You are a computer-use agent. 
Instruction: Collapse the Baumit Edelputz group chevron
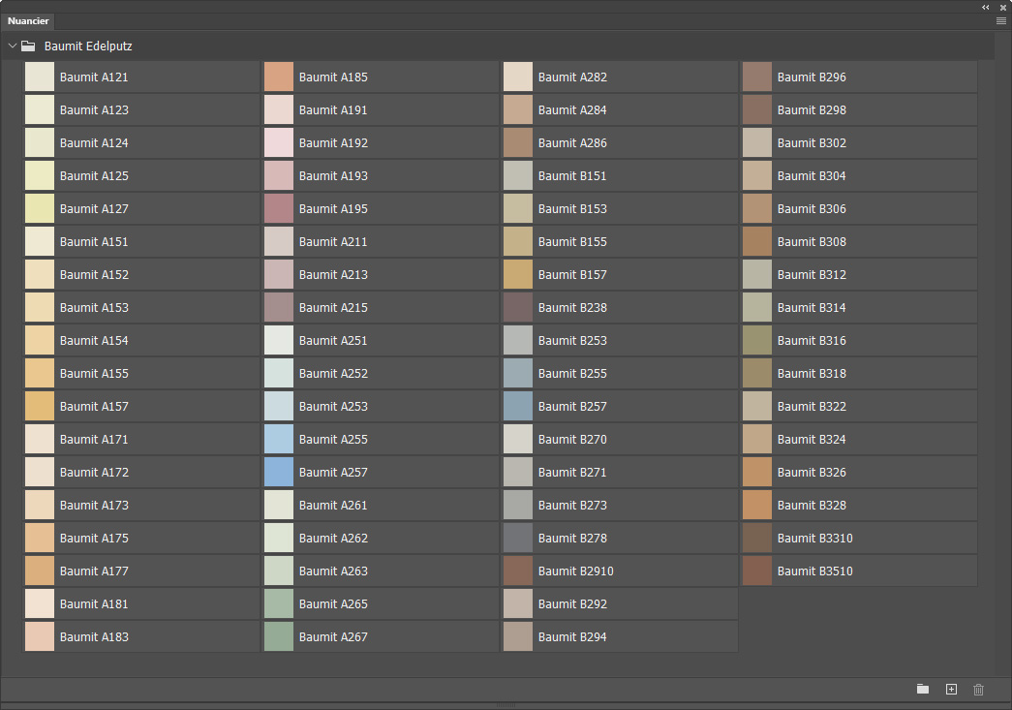tap(13, 46)
